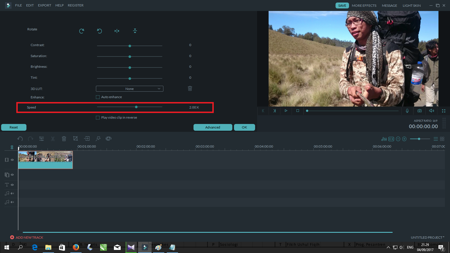450x253 pixels.
Task: Hide the video track using eye toggle
Action: tap(12, 160)
